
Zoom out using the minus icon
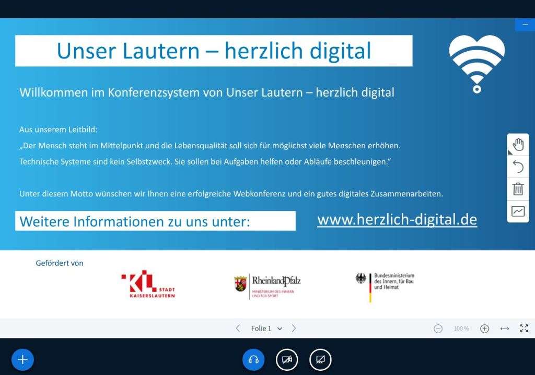438,329
